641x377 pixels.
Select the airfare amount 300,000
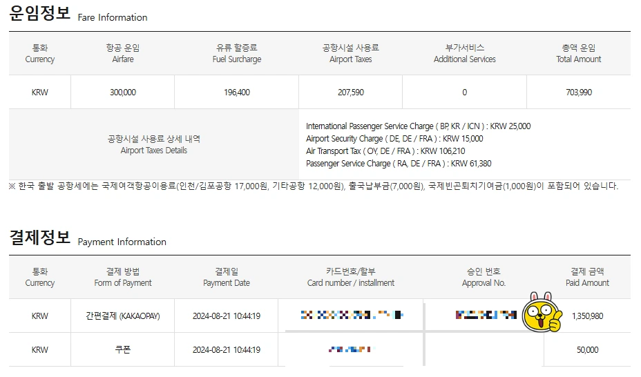[x=123, y=93]
